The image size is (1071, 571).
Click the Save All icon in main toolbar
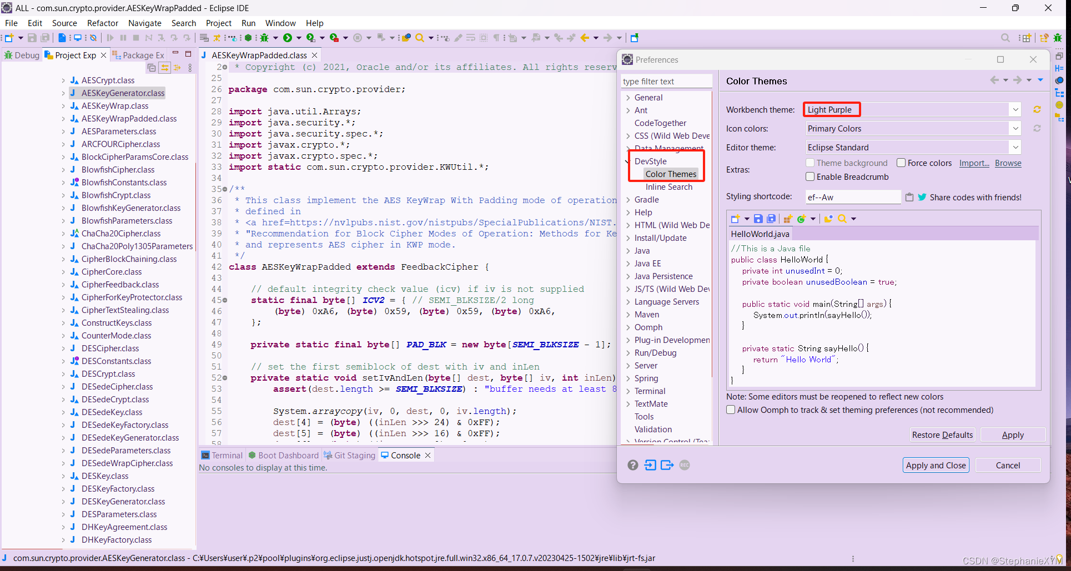45,38
